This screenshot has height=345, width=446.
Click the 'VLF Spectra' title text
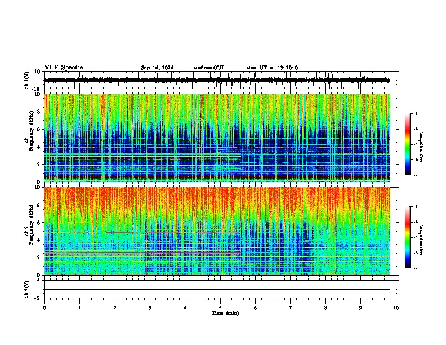click(x=64, y=68)
